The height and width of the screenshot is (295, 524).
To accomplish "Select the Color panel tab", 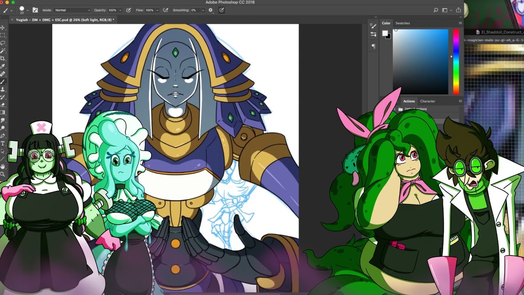I will (386, 23).
